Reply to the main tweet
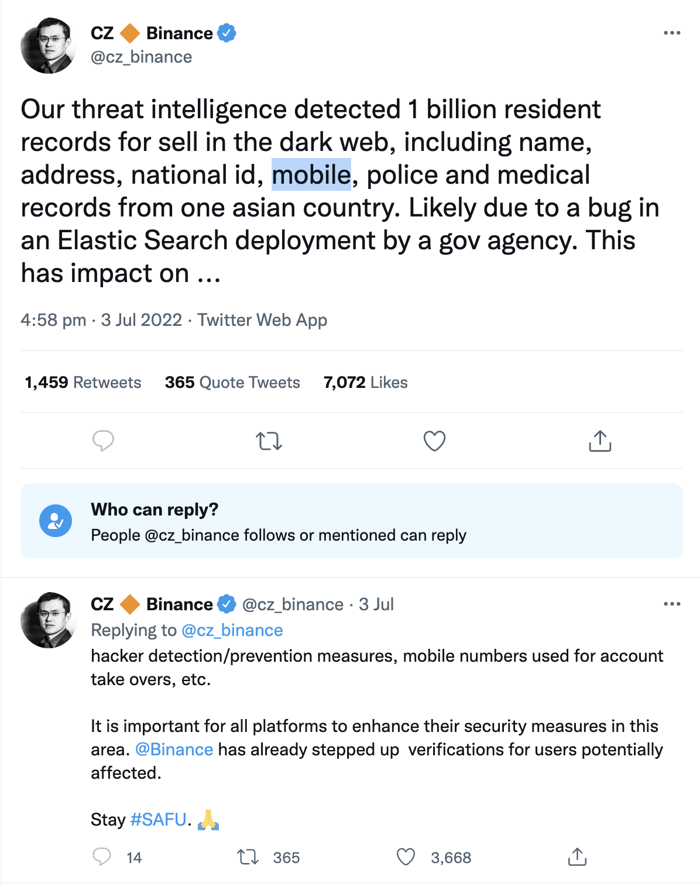Viewport: 700px width, 887px height. coord(103,441)
